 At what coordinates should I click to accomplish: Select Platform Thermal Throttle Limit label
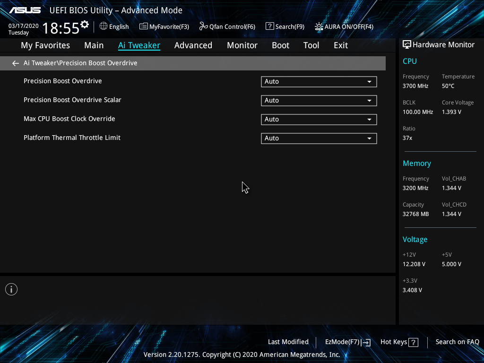[72, 138]
